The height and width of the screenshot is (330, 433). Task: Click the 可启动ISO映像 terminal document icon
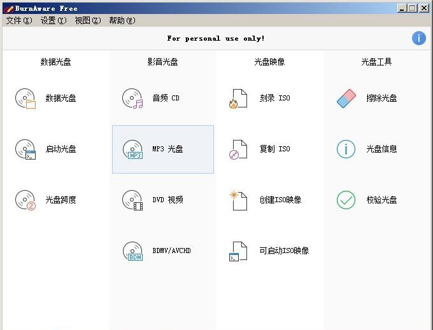[238, 251]
